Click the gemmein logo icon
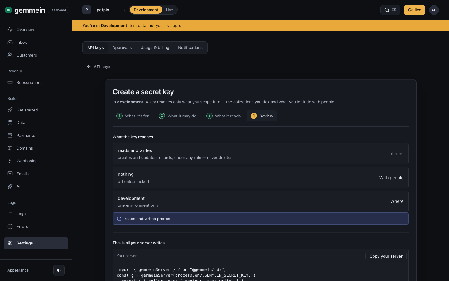This screenshot has height=281, width=449. 8,10
